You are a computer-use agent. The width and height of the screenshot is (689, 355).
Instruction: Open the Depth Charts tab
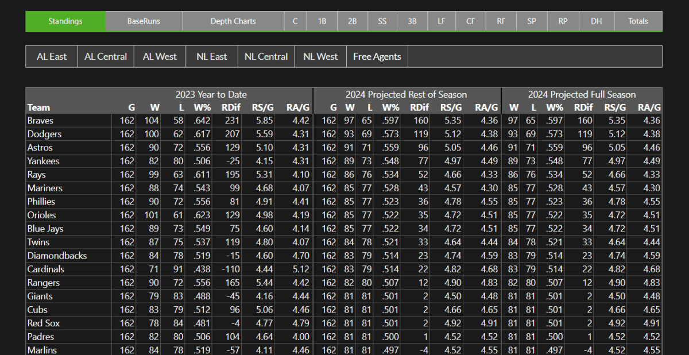[233, 21]
